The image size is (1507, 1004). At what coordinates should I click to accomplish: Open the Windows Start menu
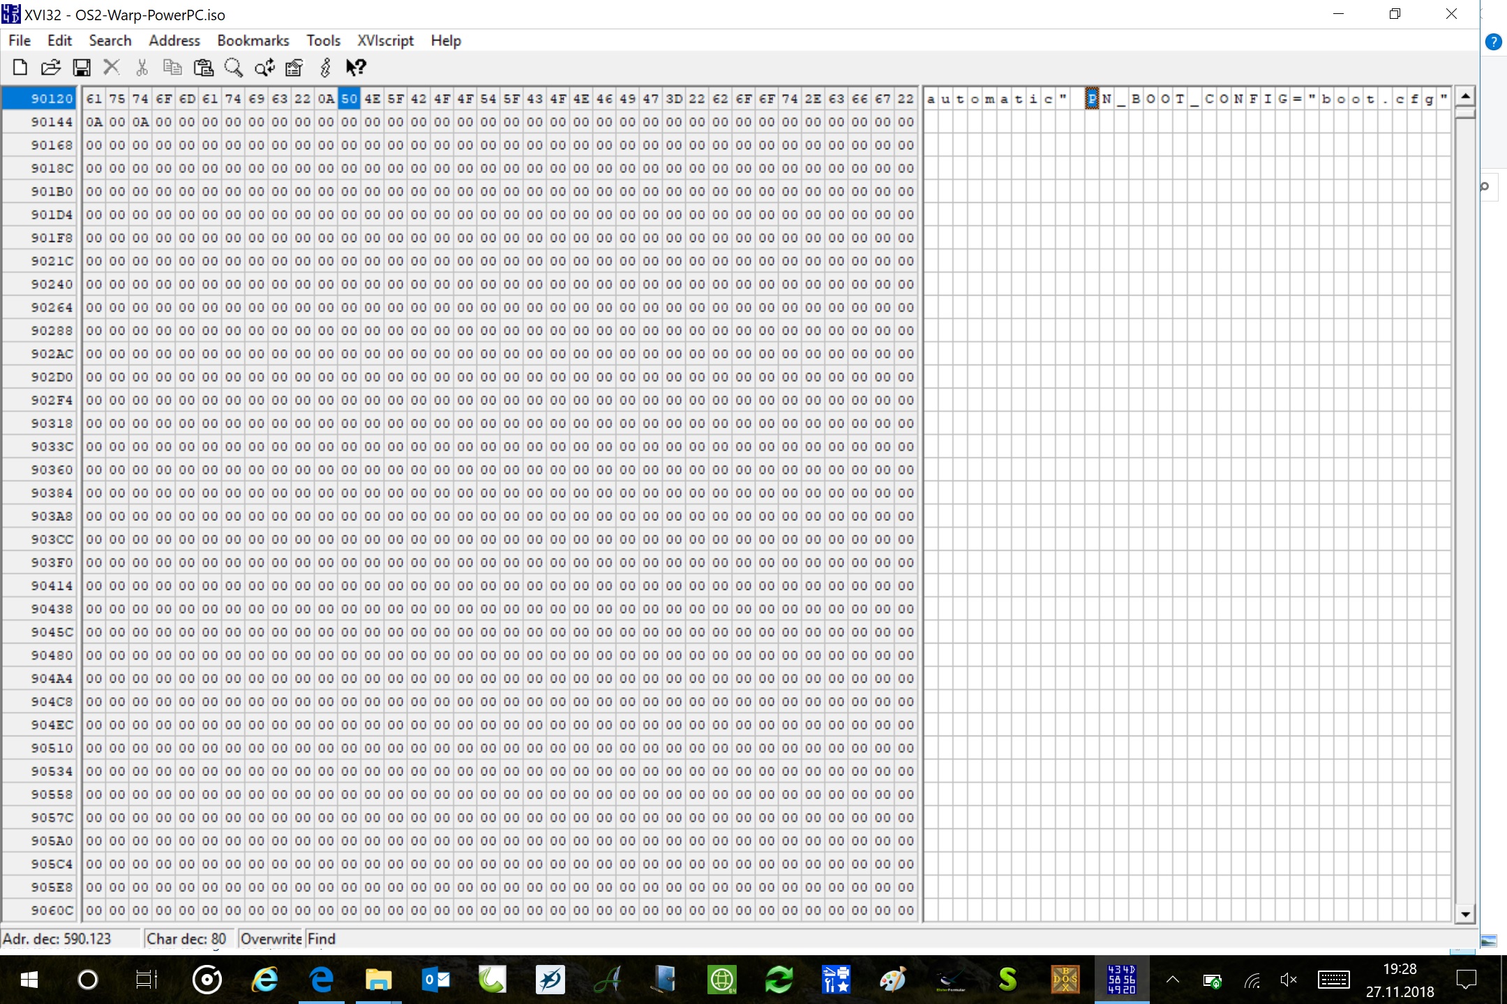(29, 980)
